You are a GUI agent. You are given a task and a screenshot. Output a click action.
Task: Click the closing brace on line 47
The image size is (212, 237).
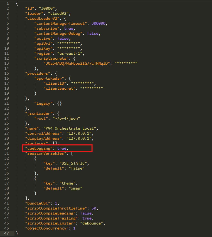point(17,233)
